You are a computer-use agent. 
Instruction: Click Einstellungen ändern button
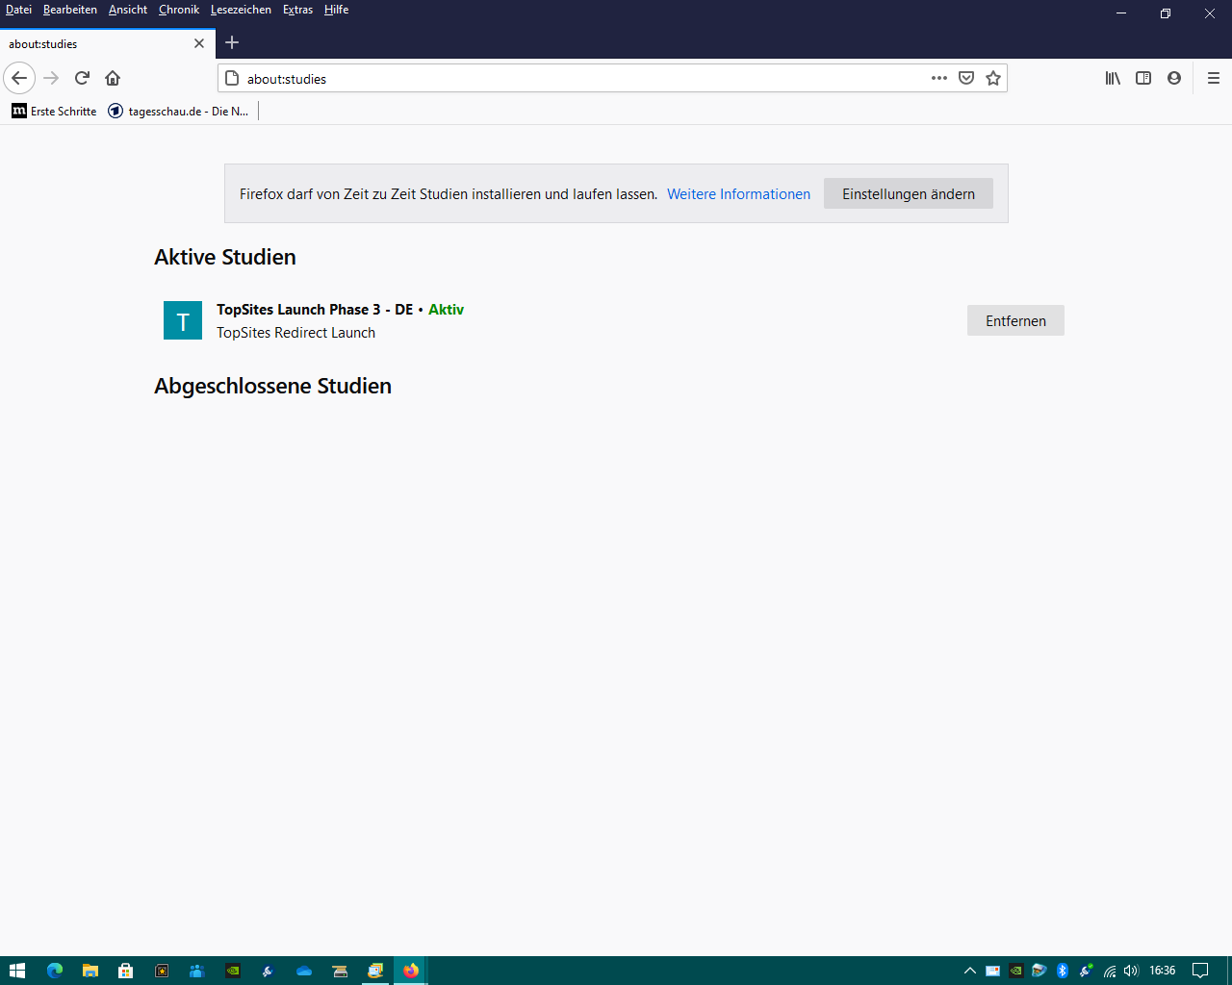(x=909, y=194)
